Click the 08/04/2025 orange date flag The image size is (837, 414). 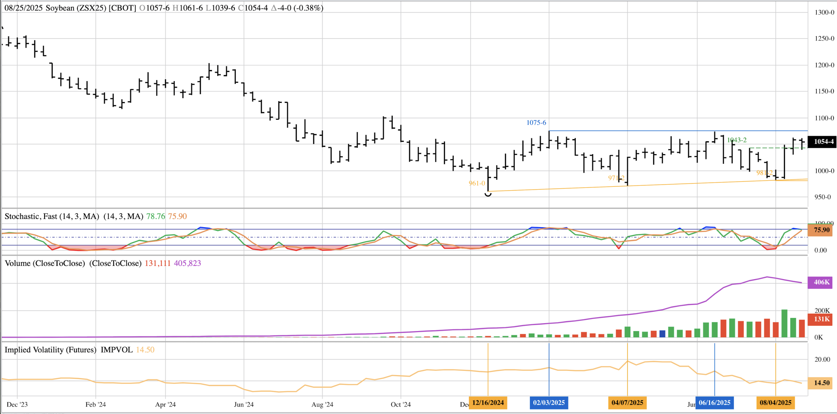[x=775, y=402]
